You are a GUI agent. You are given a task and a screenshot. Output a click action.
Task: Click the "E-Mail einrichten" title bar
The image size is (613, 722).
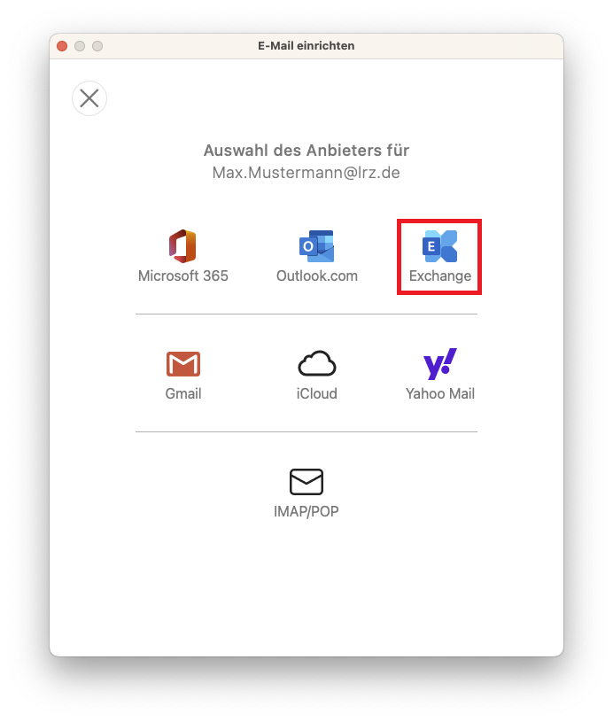tap(306, 46)
